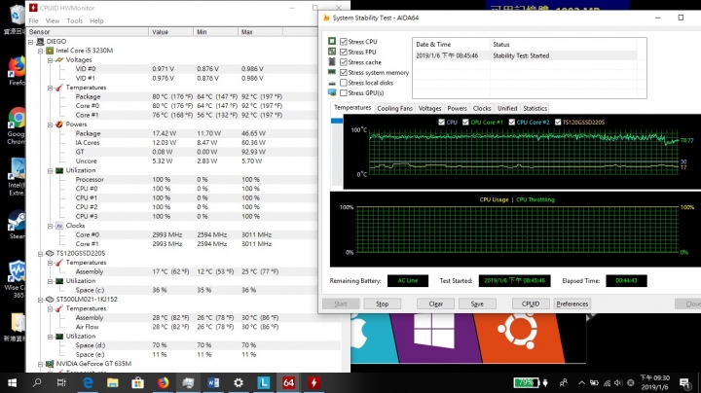Screen dimensions: 701x393
Task: Collapse NVIDIA GeForce GT 635M node
Action: (x=41, y=364)
